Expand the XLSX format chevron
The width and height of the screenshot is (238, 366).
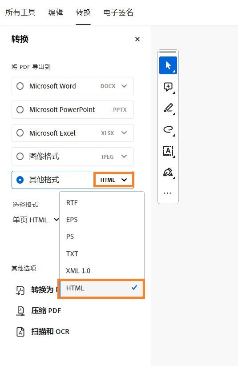(x=124, y=133)
